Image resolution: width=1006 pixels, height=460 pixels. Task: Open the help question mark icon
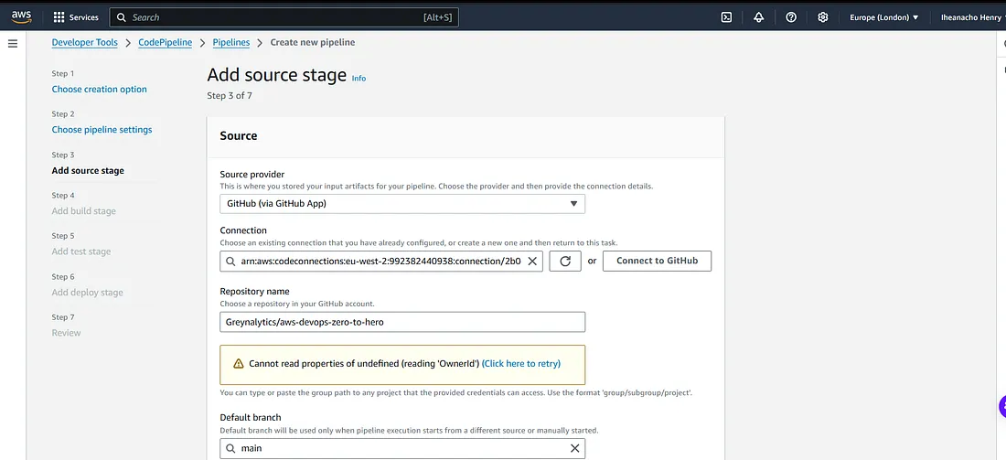791,17
